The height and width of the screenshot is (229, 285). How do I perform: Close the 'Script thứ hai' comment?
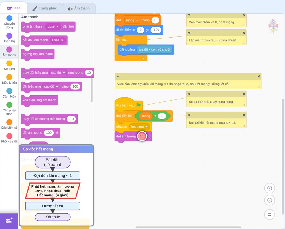[244, 94]
